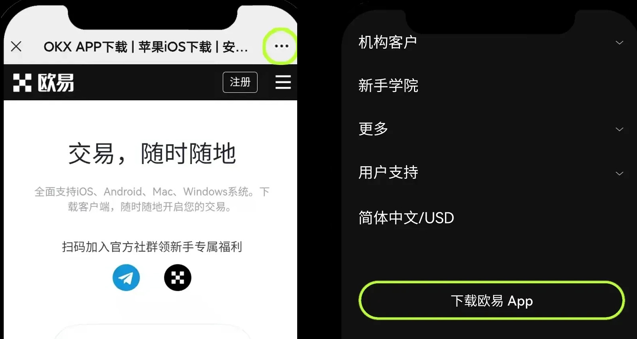Viewport: 637px width, 339px height.
Task: Expand the 机构客户 chevron arrow
Action: coord(619,43)
